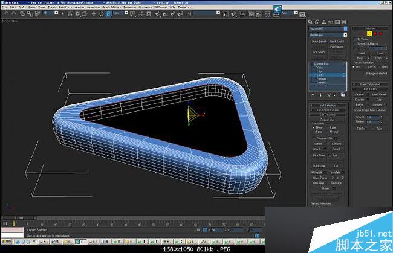Image resolution: width=393 pixels, height=253 pixels.
Task: Click Configure Modifier Sets icon
Action: (343, 95)
